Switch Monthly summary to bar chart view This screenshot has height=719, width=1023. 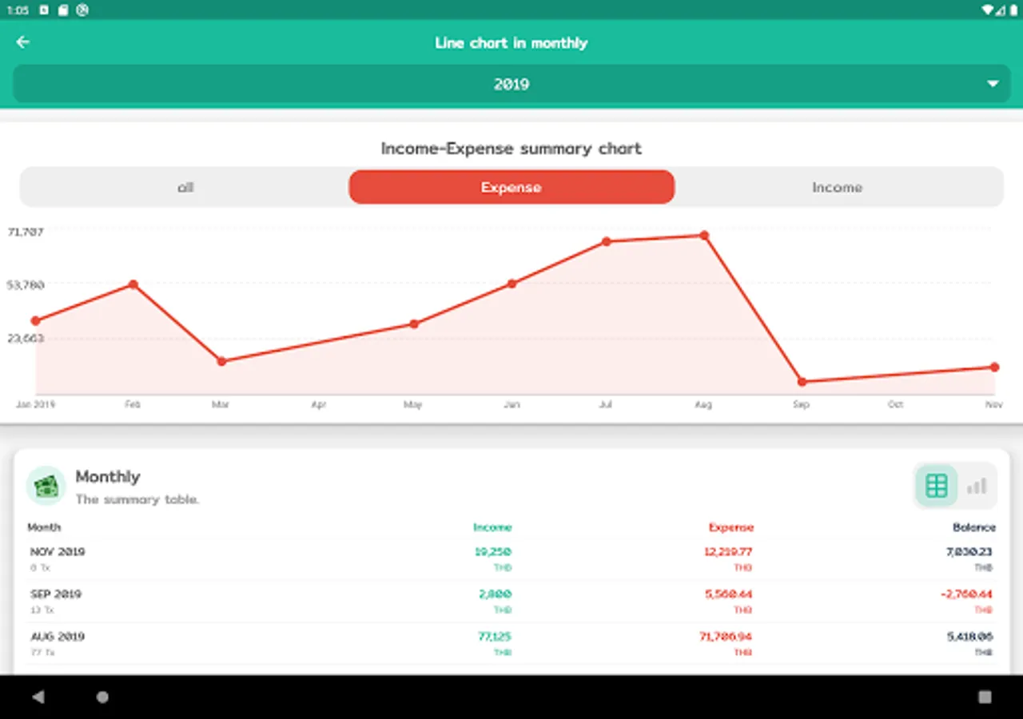(977, 486)
